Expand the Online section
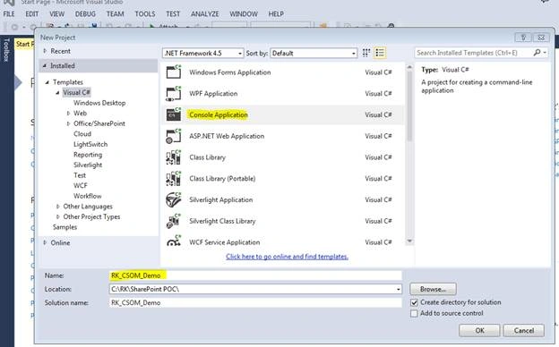This screenshot has height=347, width=559. pos(45,242)
